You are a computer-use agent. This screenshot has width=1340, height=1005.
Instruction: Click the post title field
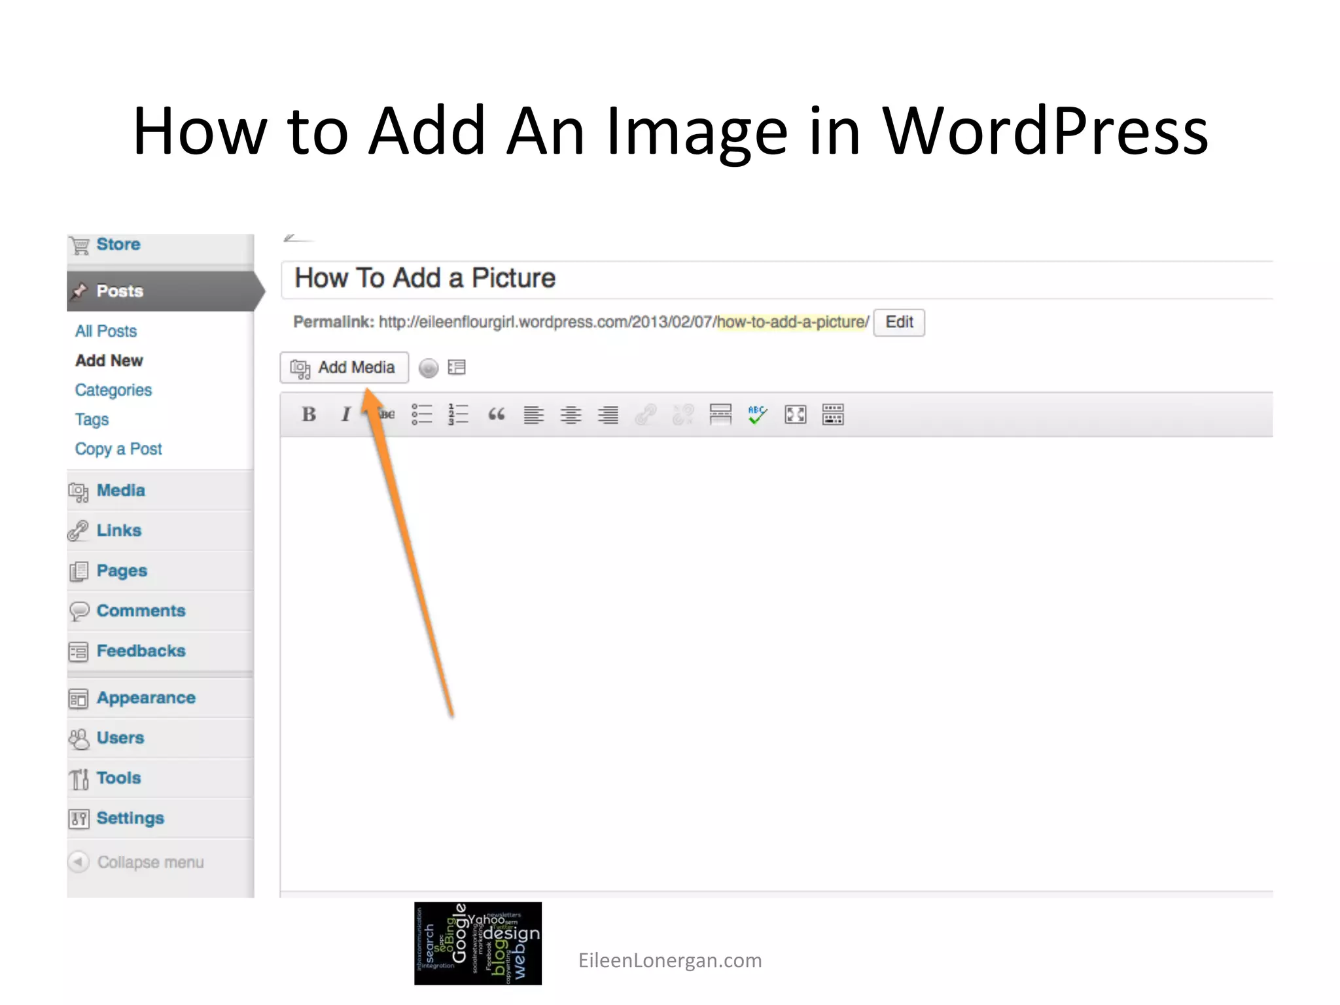(777, 279)
